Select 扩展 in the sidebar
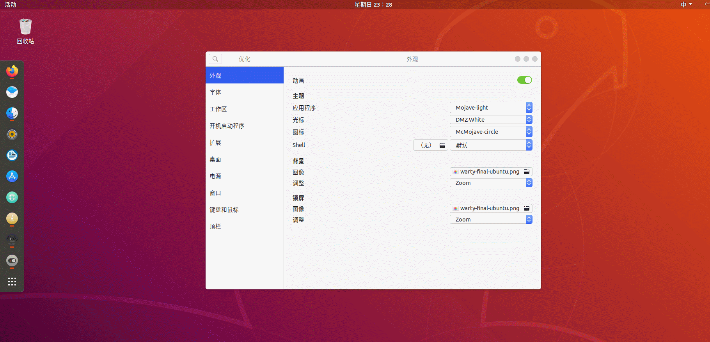Screen dimensions: 710x342 point(245,142)
